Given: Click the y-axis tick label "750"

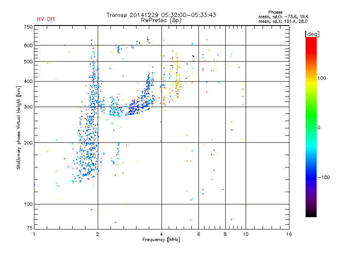Looking at the screenshot, I should pos(28,27).
